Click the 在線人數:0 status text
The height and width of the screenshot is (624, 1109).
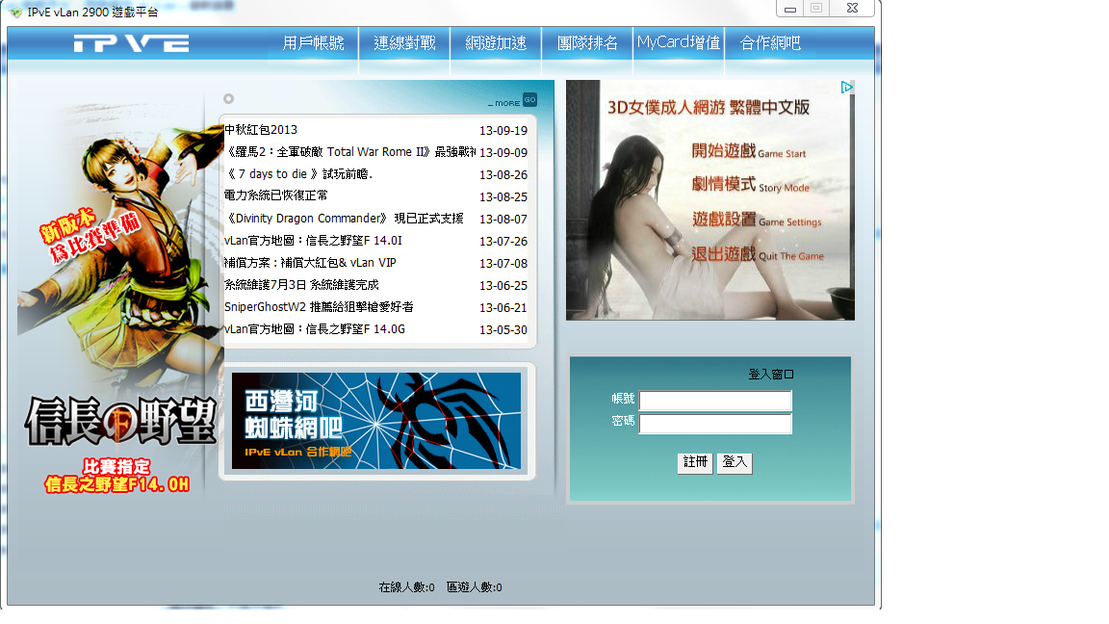click(x=406, y=587)
